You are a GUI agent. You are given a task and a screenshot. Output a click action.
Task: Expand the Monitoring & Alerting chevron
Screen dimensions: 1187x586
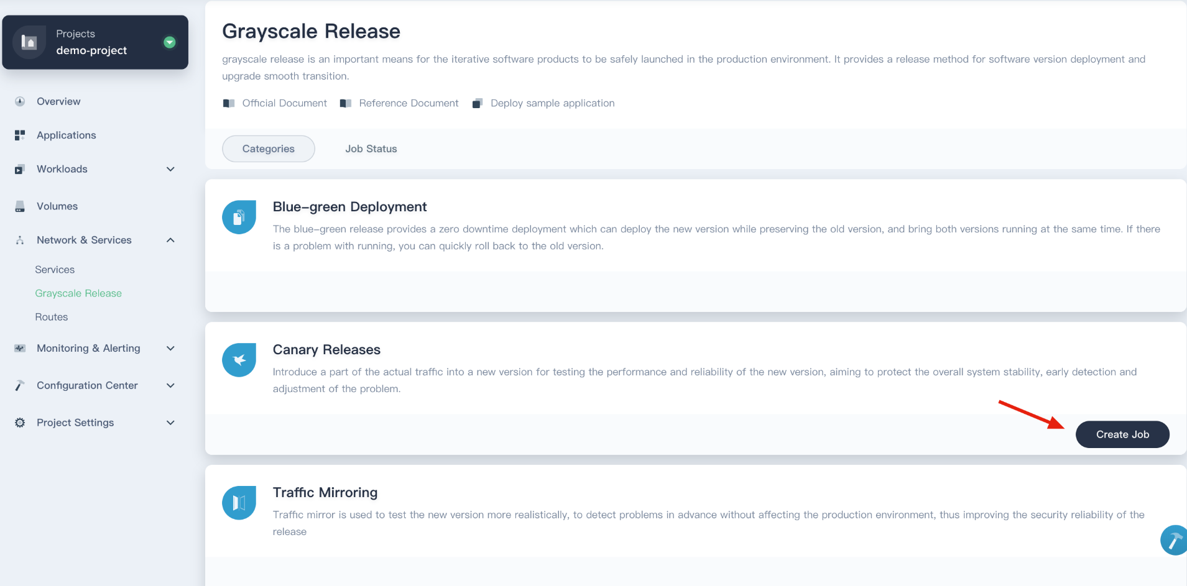tap(170, 349)
